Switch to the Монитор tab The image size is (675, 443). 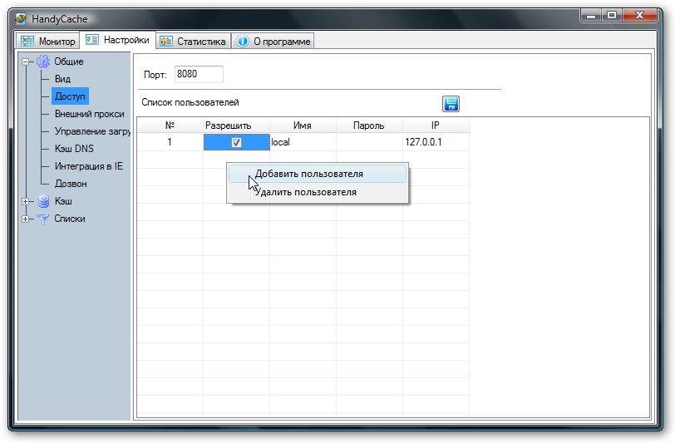coord(48,41)
